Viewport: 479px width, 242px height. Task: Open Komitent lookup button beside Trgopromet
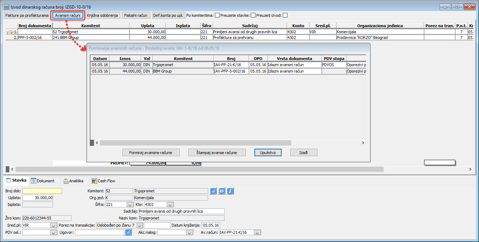pyautogui.click(x=213, y=191)
